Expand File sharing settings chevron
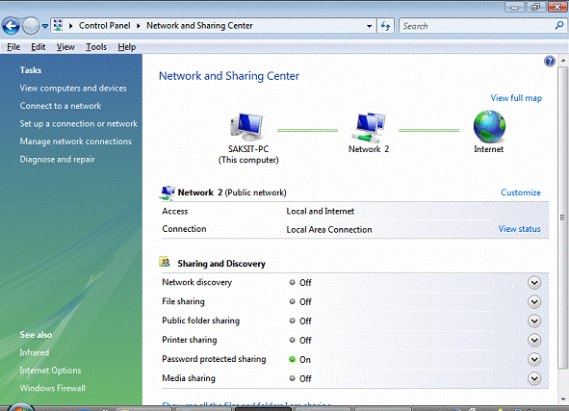569x411 pixels. coord(534,302)
